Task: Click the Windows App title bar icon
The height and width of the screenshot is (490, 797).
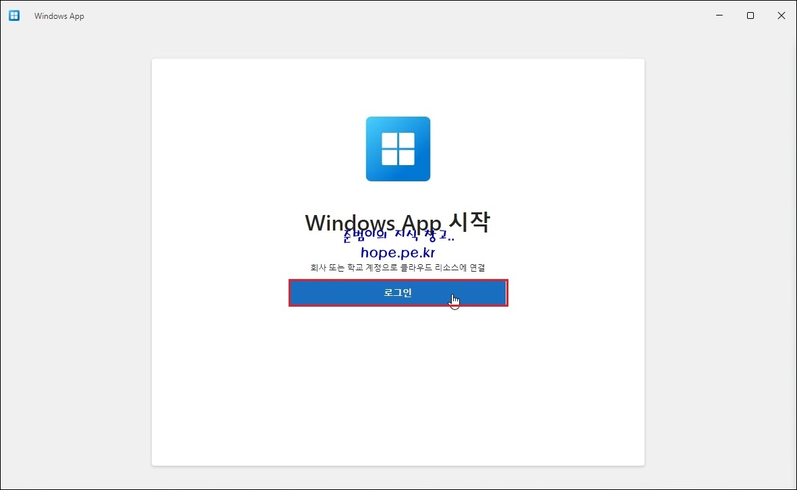Action: pyautogui.click(x=14, y=16)
